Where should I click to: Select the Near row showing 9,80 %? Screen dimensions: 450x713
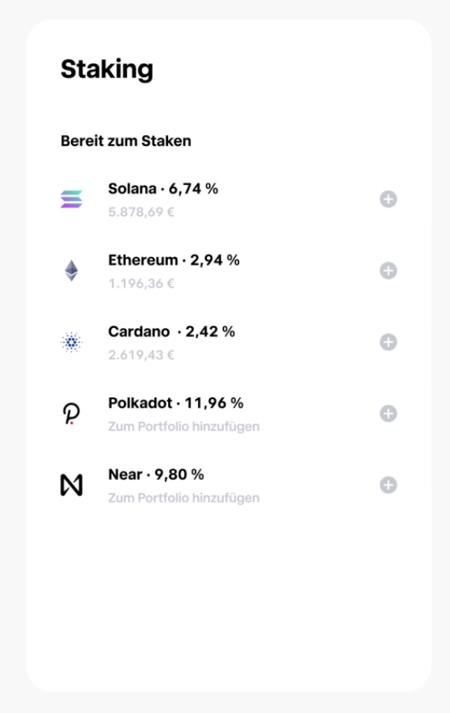[154, 475]
